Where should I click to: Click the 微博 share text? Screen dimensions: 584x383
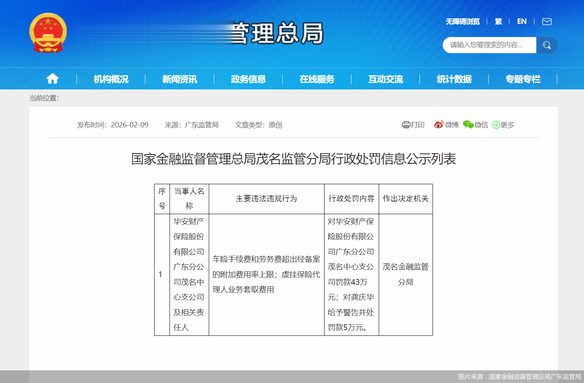coord(452,125)
